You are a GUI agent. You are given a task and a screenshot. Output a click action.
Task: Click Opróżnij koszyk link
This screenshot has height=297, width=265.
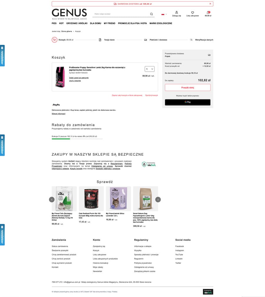[x=152, y=95]
